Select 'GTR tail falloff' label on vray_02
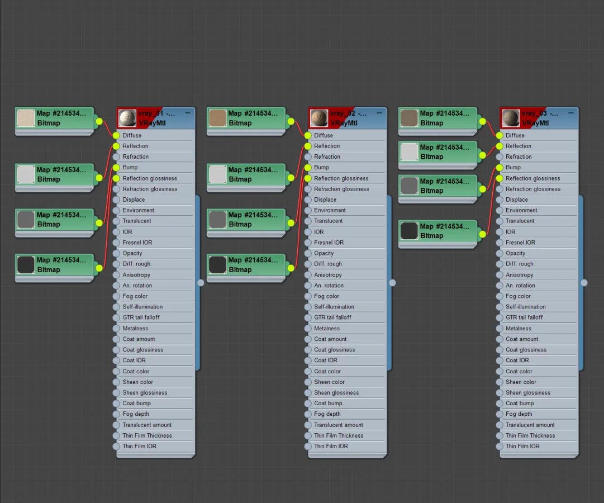This screenshot has width=604, height=503. click(x=332, y=317)
